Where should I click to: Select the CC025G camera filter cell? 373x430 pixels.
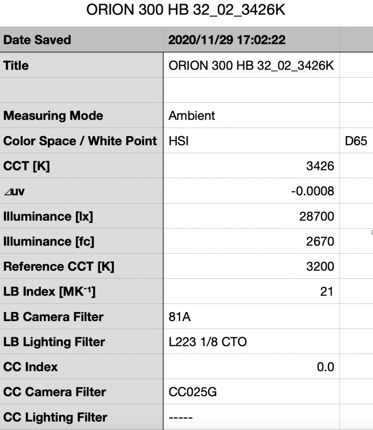(x=251, y=392)
